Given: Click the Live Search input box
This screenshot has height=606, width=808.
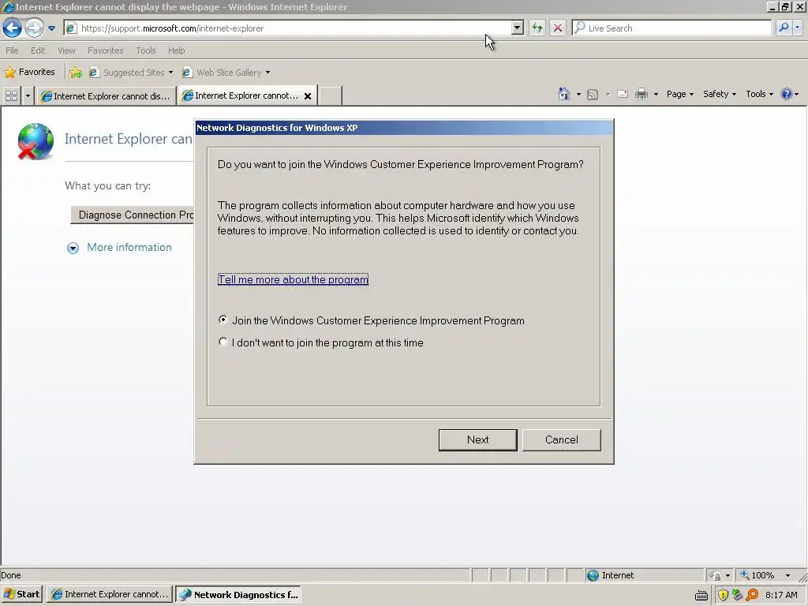Looking at the screenshot, I should point(671,28).
